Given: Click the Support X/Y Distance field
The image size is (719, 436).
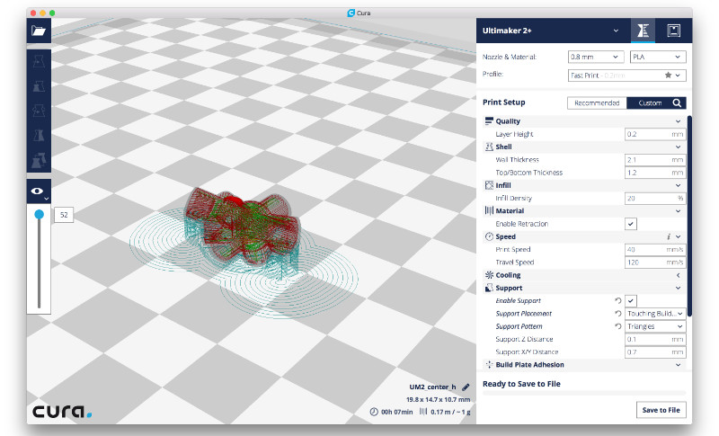Looking at the screenshot, I should pyautogui.click(x=655, y=352).
